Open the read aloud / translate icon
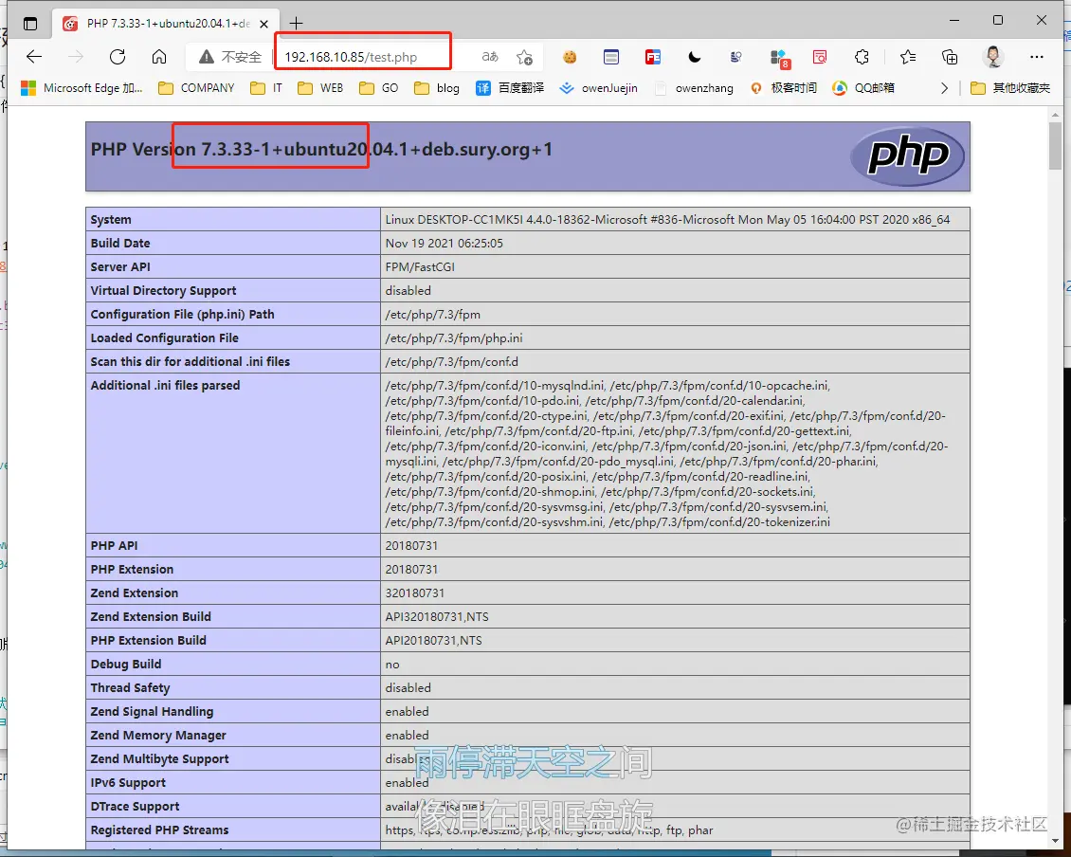 [x=490, y=57]
